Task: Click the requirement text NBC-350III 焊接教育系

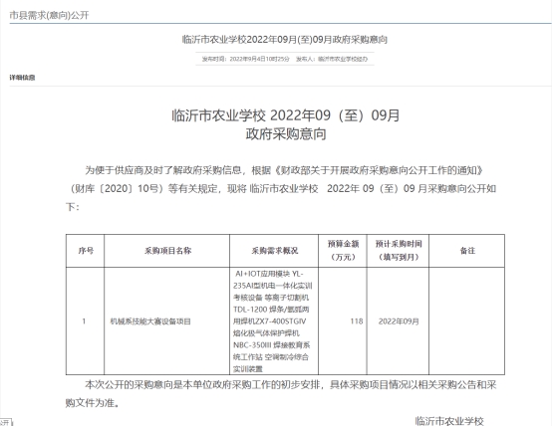Action: (271, 345)
